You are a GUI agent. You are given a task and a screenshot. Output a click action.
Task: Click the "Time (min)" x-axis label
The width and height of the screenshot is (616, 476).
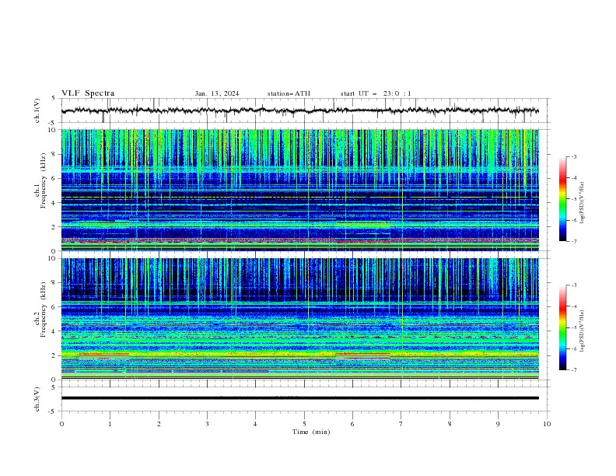311,432
